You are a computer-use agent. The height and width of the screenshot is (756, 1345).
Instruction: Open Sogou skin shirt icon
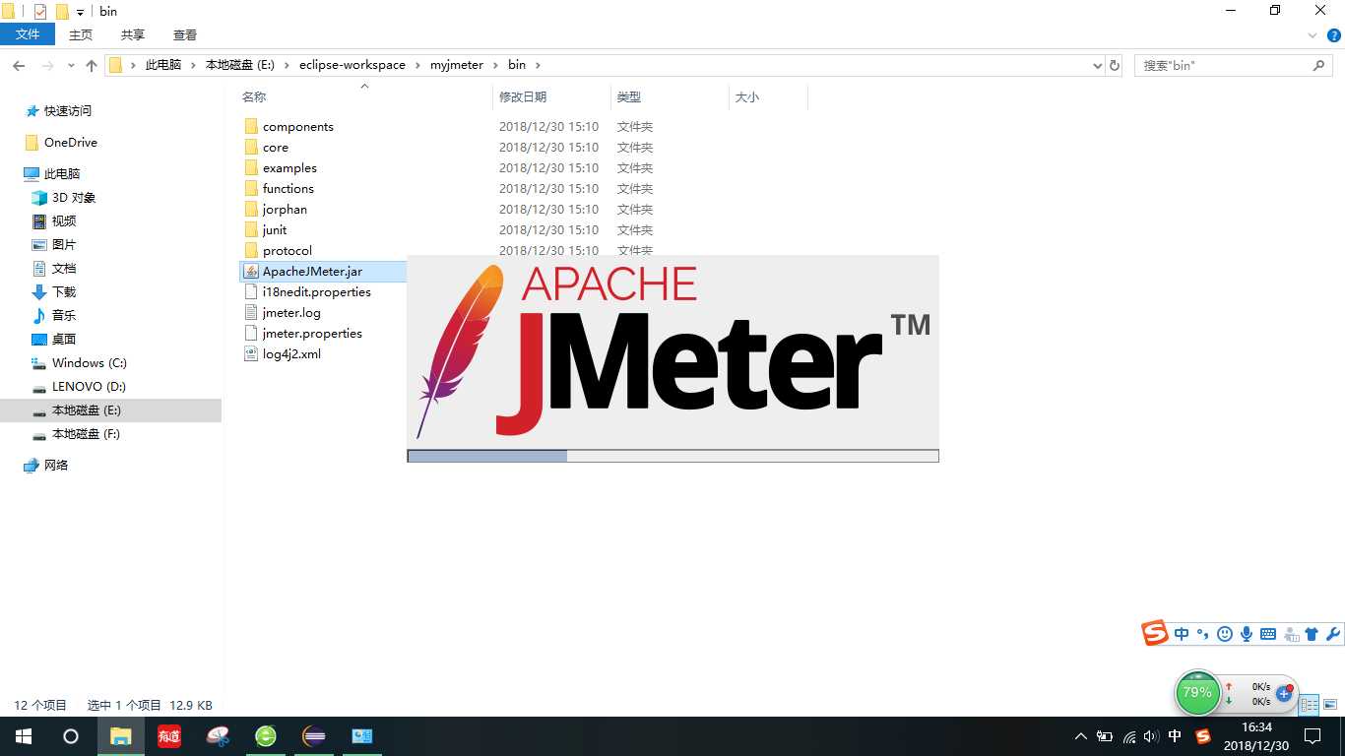tap(1311, 634)
